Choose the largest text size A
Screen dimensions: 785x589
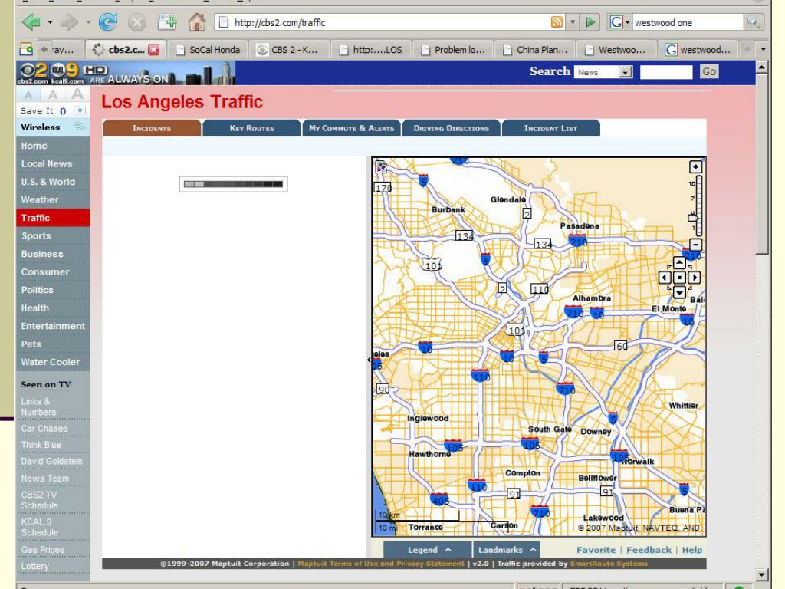[x=77, y=94]
